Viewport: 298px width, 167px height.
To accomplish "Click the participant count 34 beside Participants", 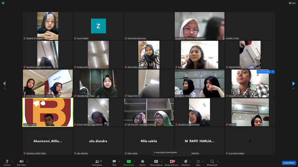I will 101,161.
